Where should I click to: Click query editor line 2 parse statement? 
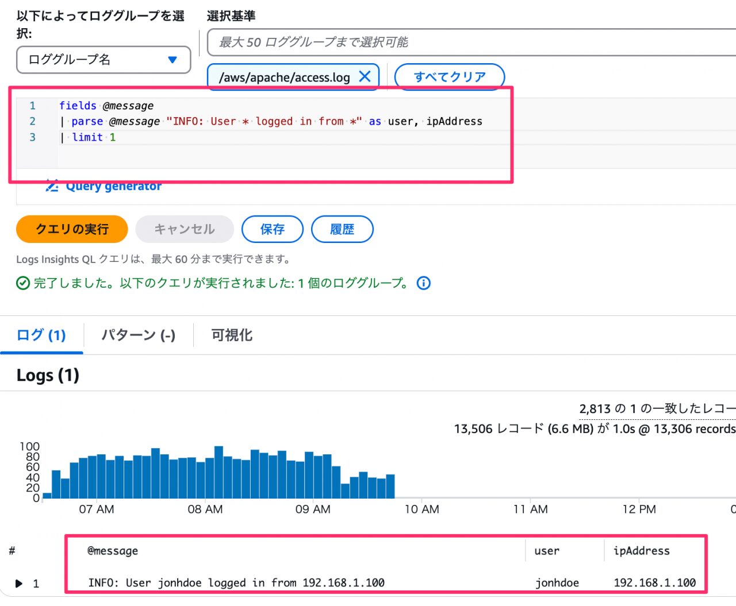pos(271,121)
